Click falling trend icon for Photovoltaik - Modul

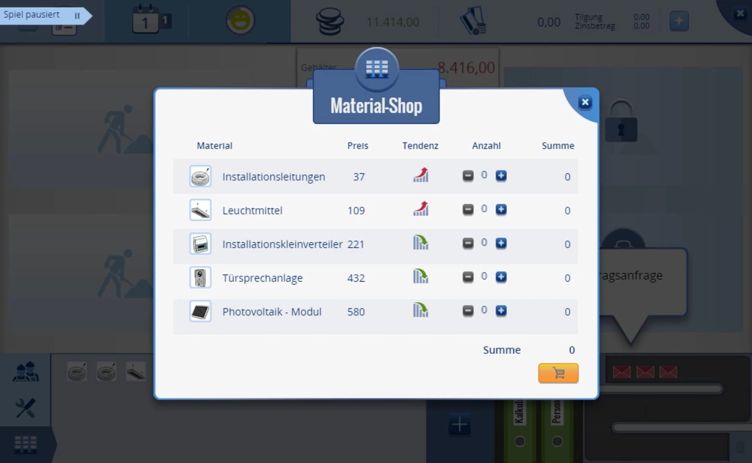click(420, 310)
